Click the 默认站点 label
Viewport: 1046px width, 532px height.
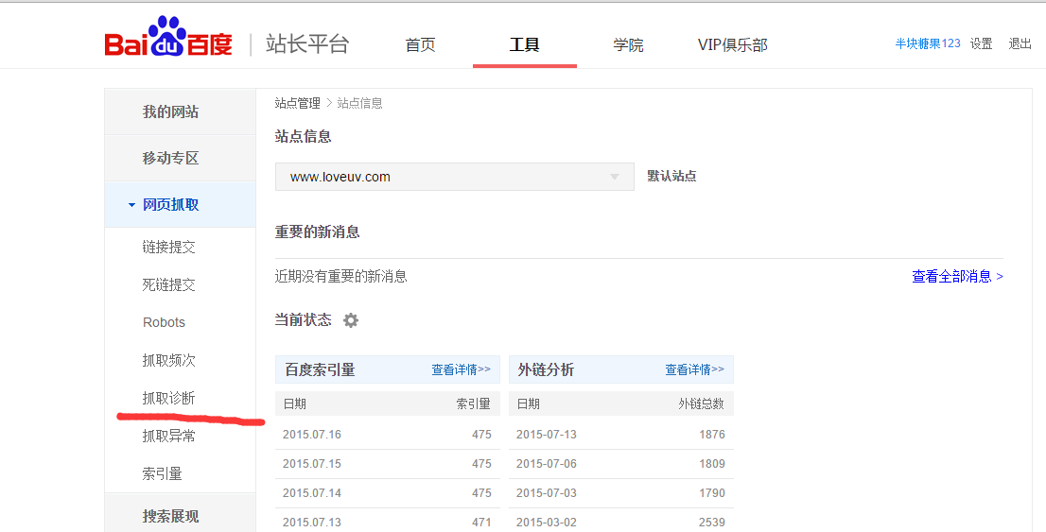coord(671,177)
